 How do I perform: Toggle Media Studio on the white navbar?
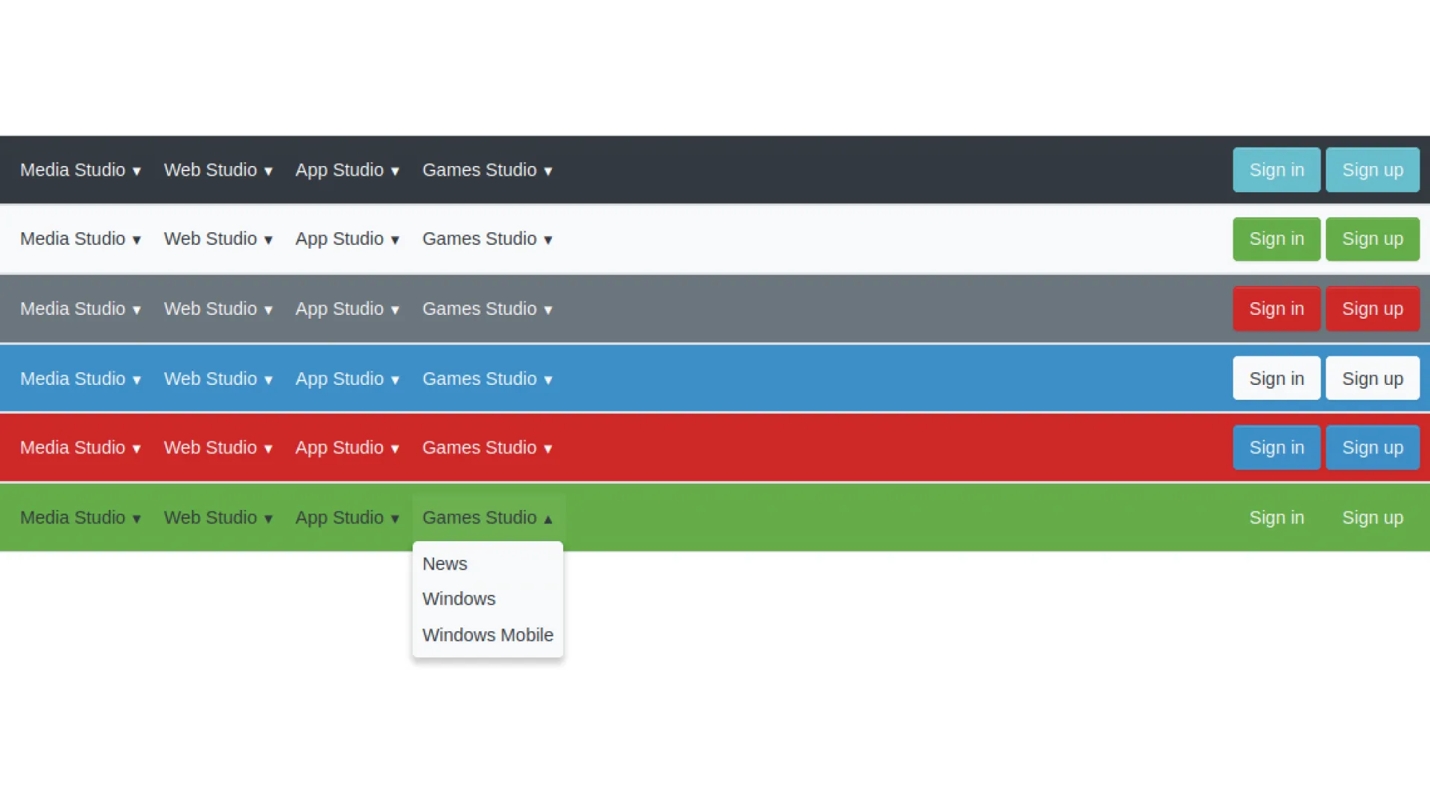click(80, 238)
